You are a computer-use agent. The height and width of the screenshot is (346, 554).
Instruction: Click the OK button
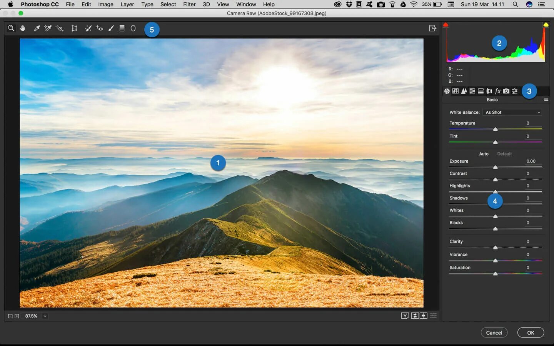pyautogui.click(x=531, y=333)
